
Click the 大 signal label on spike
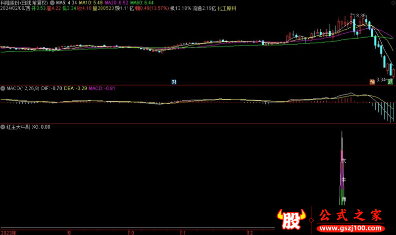pos(344,161)
